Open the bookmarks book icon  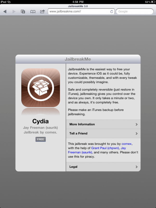pos(33,12)
